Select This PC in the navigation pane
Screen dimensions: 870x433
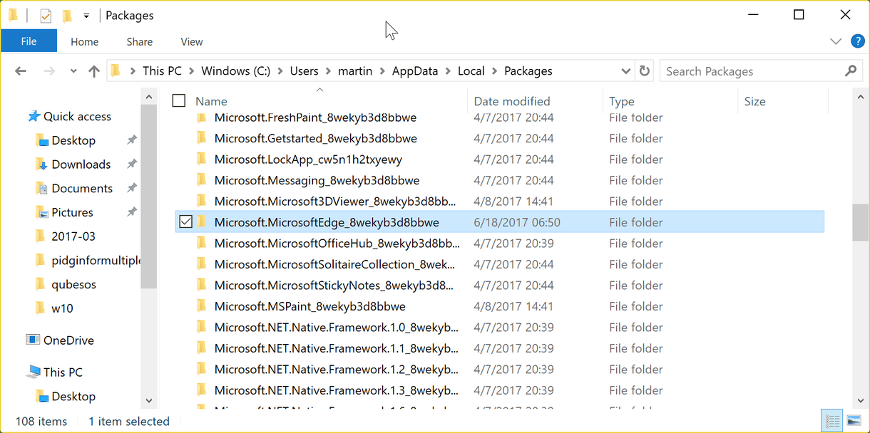coord(63,372)
